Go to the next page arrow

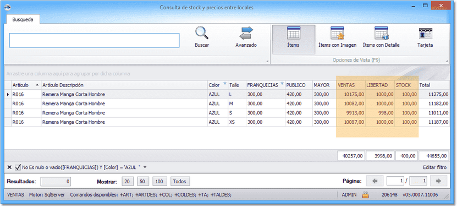[438, 181]
